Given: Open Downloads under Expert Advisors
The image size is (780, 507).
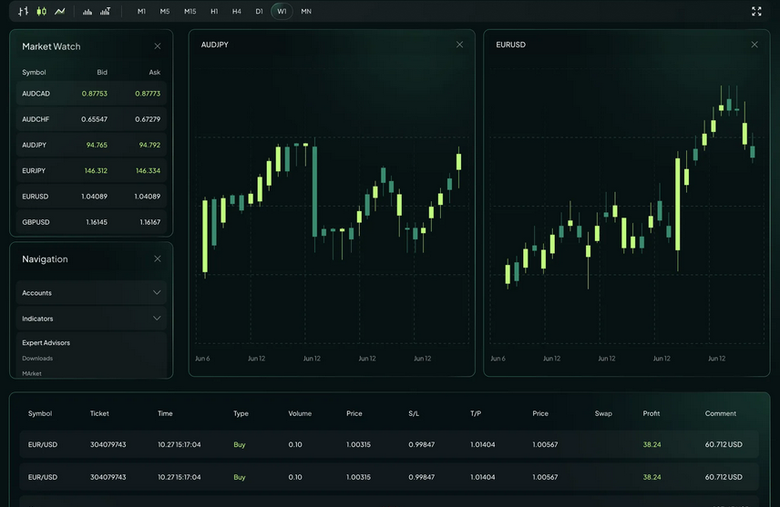Looking at the screenshot, I should (37, 359).
